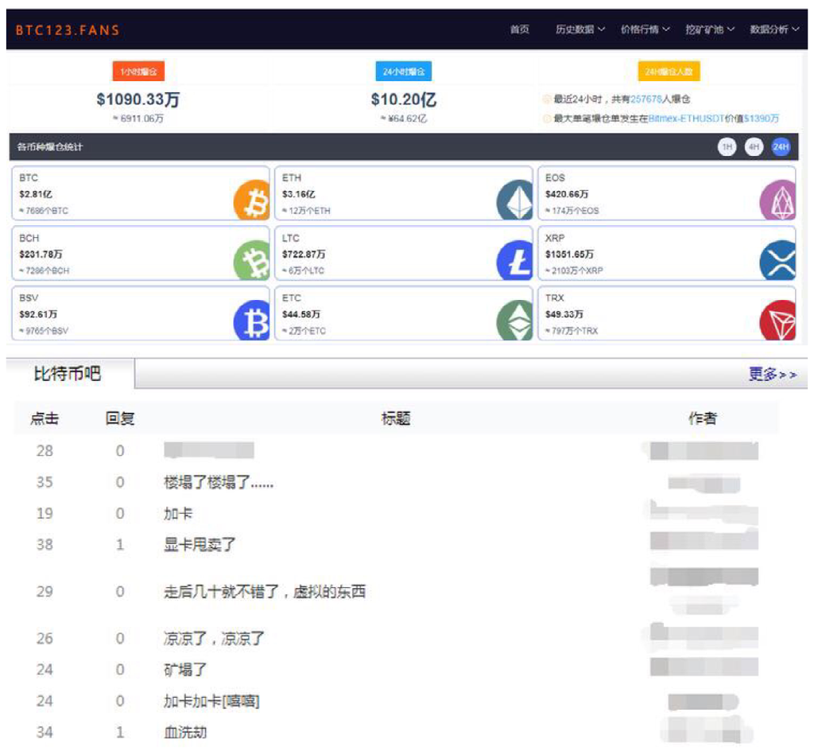Select the 24H time range toggle

pyautogui.click(x=781, y=147)
